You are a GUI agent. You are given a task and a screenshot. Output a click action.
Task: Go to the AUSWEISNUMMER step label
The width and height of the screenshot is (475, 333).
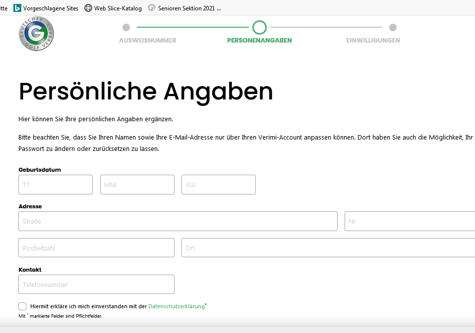(147, 41)
